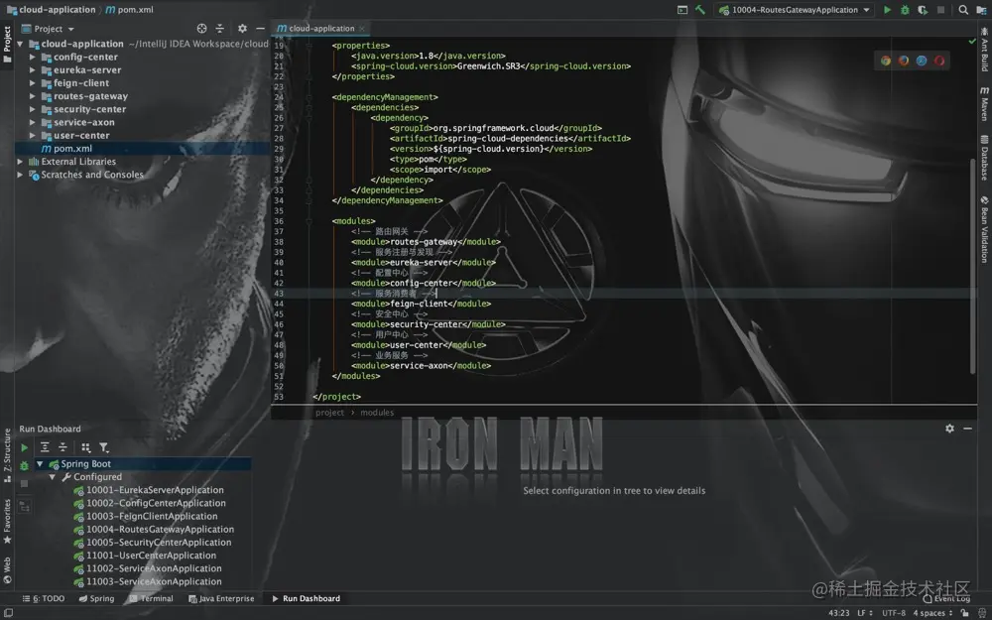Open the Maven side panel
This screenshot has width=992, height=620.
click(x=984, y=104)
